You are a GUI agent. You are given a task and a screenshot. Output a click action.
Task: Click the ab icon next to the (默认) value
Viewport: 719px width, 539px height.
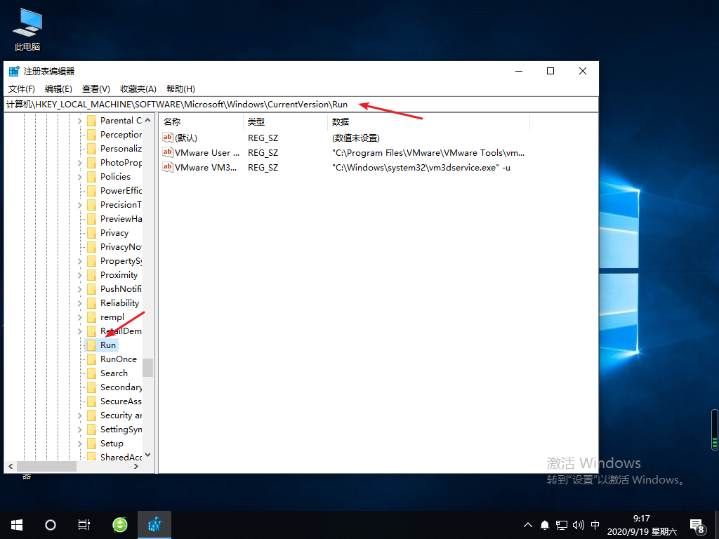(x=167, y=138)
